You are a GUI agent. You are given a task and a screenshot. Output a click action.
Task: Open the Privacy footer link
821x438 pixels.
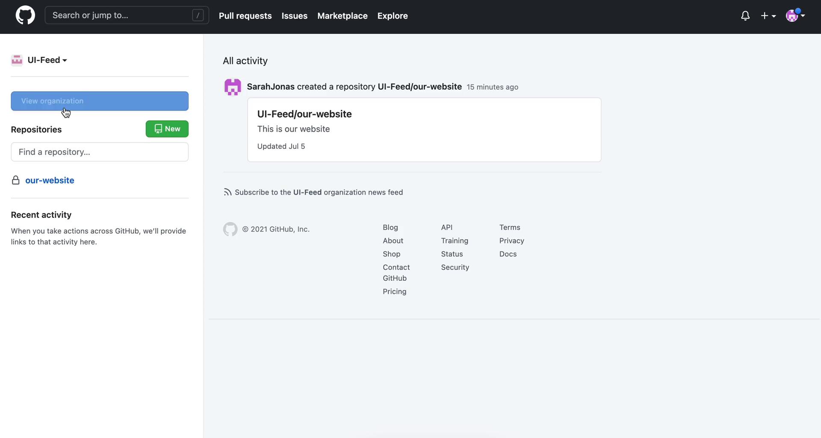512,241
